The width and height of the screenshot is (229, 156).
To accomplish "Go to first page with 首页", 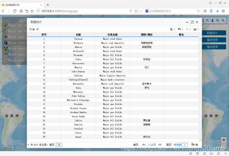I will click(x=136, y=145).
